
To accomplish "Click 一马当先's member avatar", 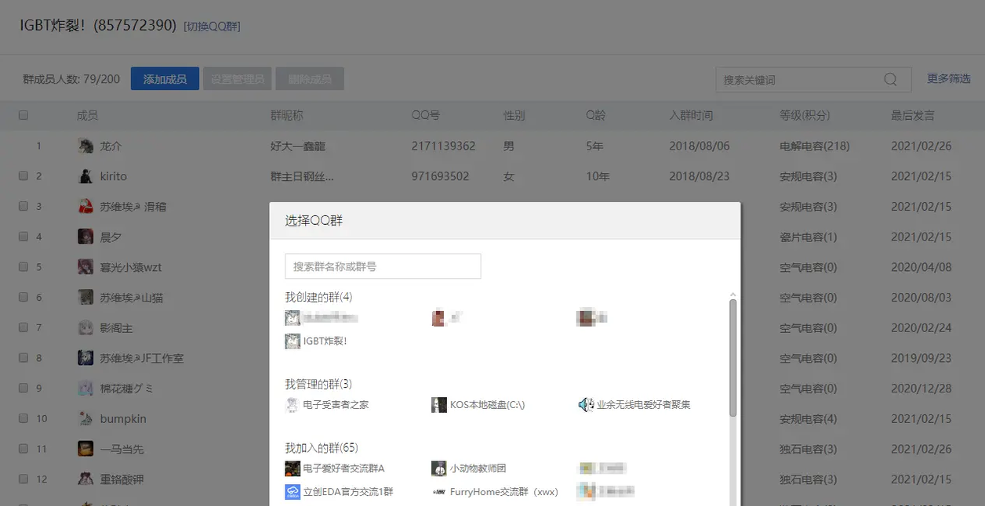I will [x=85, y=449].
